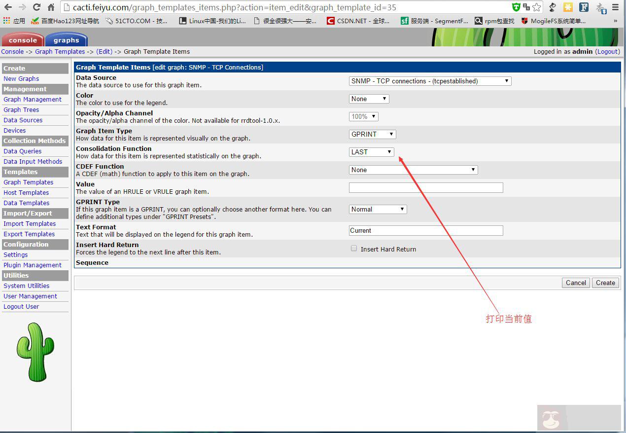Click the browser forward arrow
This screenshot has width=626, height=433.
(x=22, y=7)
